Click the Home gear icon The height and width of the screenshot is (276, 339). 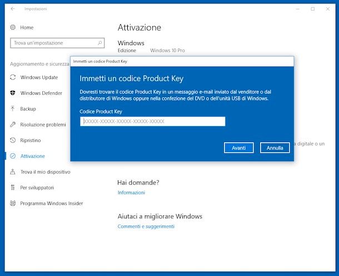point(13,27)
